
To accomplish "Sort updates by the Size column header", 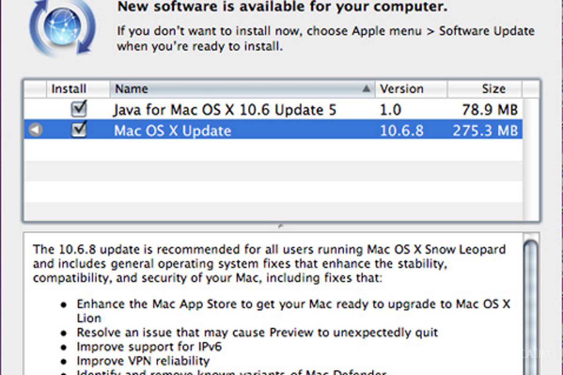I will coord(493,89).
